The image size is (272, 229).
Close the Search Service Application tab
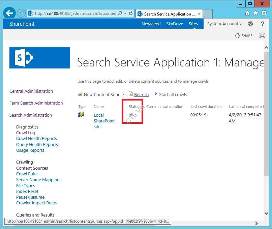point(199,14)
